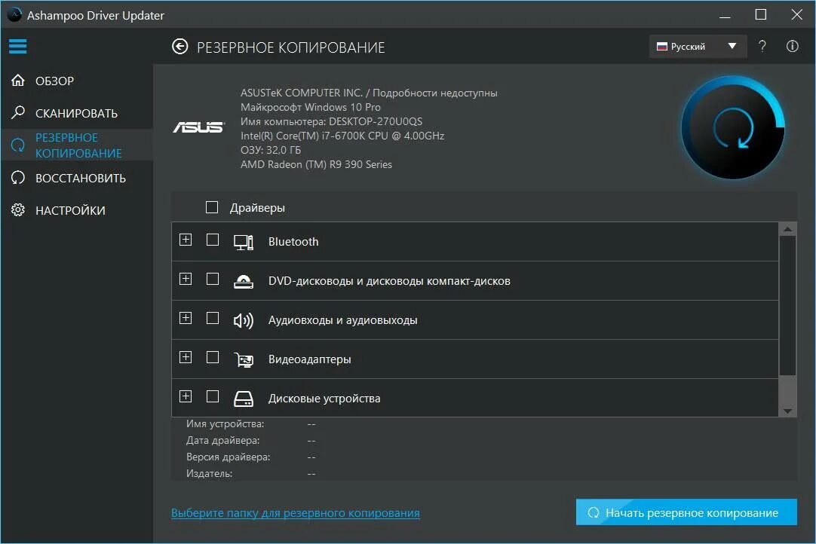Click the DVD-дисководы и дисководы компакт-дисков label
Viewport: 816px width, 544px height.
[389, 281]
